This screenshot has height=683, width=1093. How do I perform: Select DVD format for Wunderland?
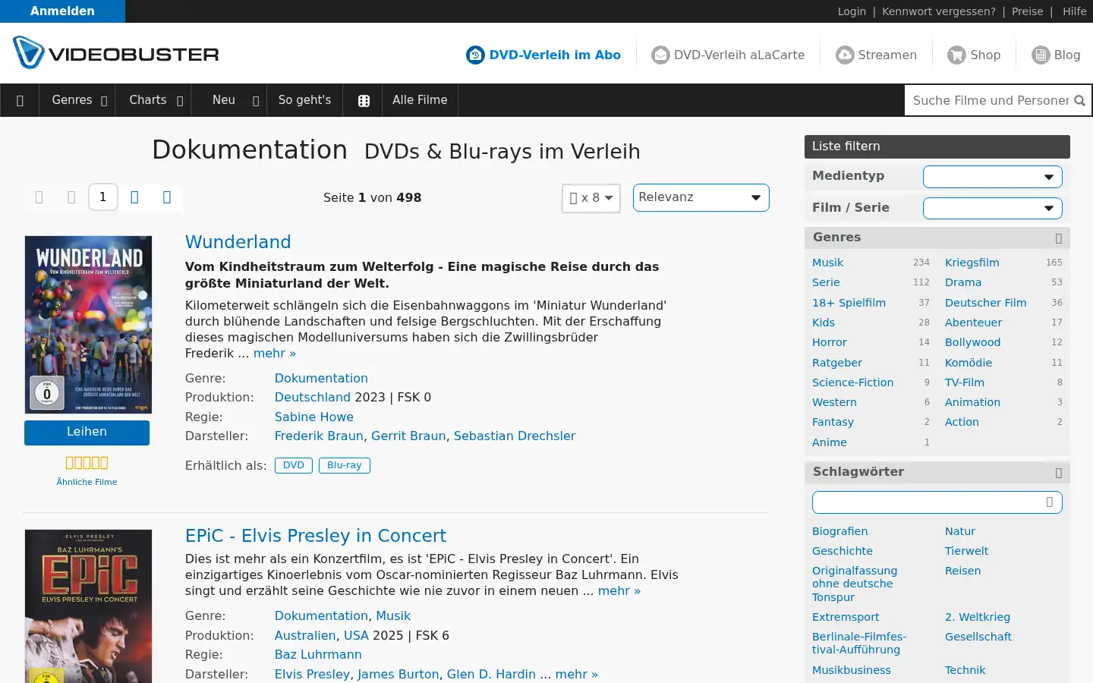(294, 465)
